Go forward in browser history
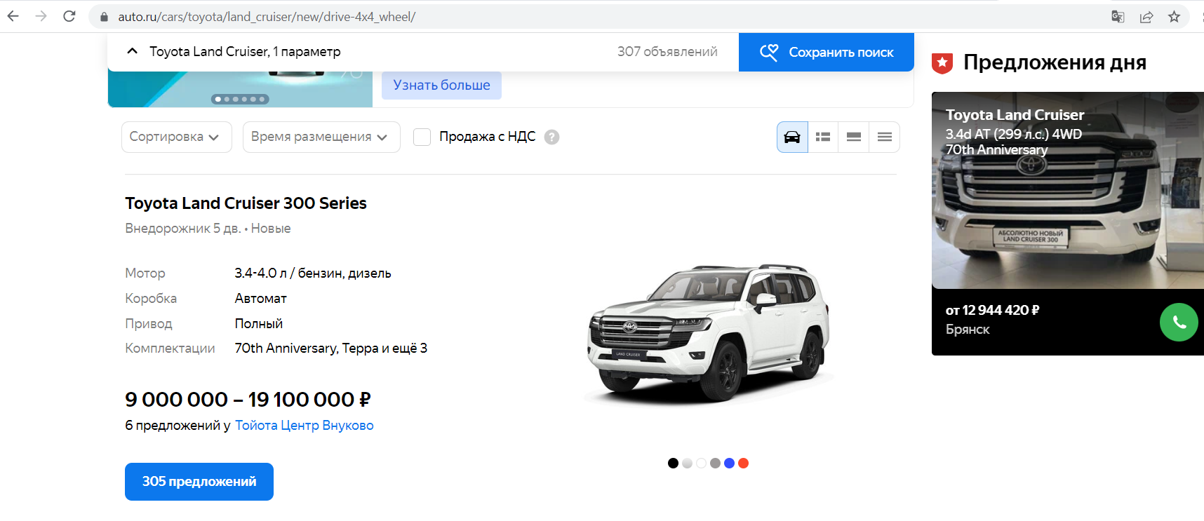This screenshot has height=521, width=1204. click(41, 16)
